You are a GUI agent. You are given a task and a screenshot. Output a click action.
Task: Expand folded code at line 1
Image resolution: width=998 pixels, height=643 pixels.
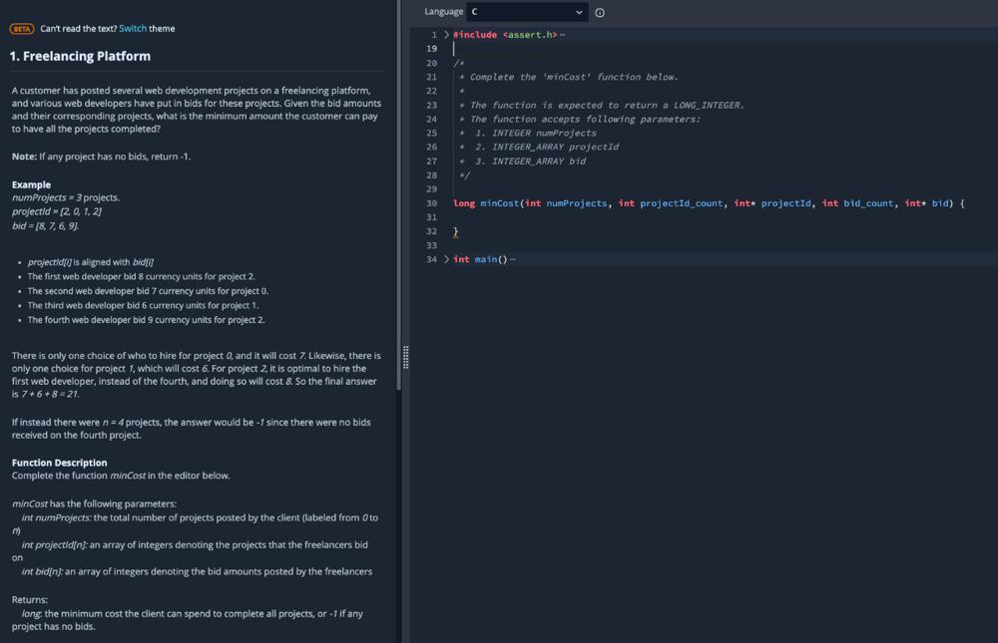[446, 35]
